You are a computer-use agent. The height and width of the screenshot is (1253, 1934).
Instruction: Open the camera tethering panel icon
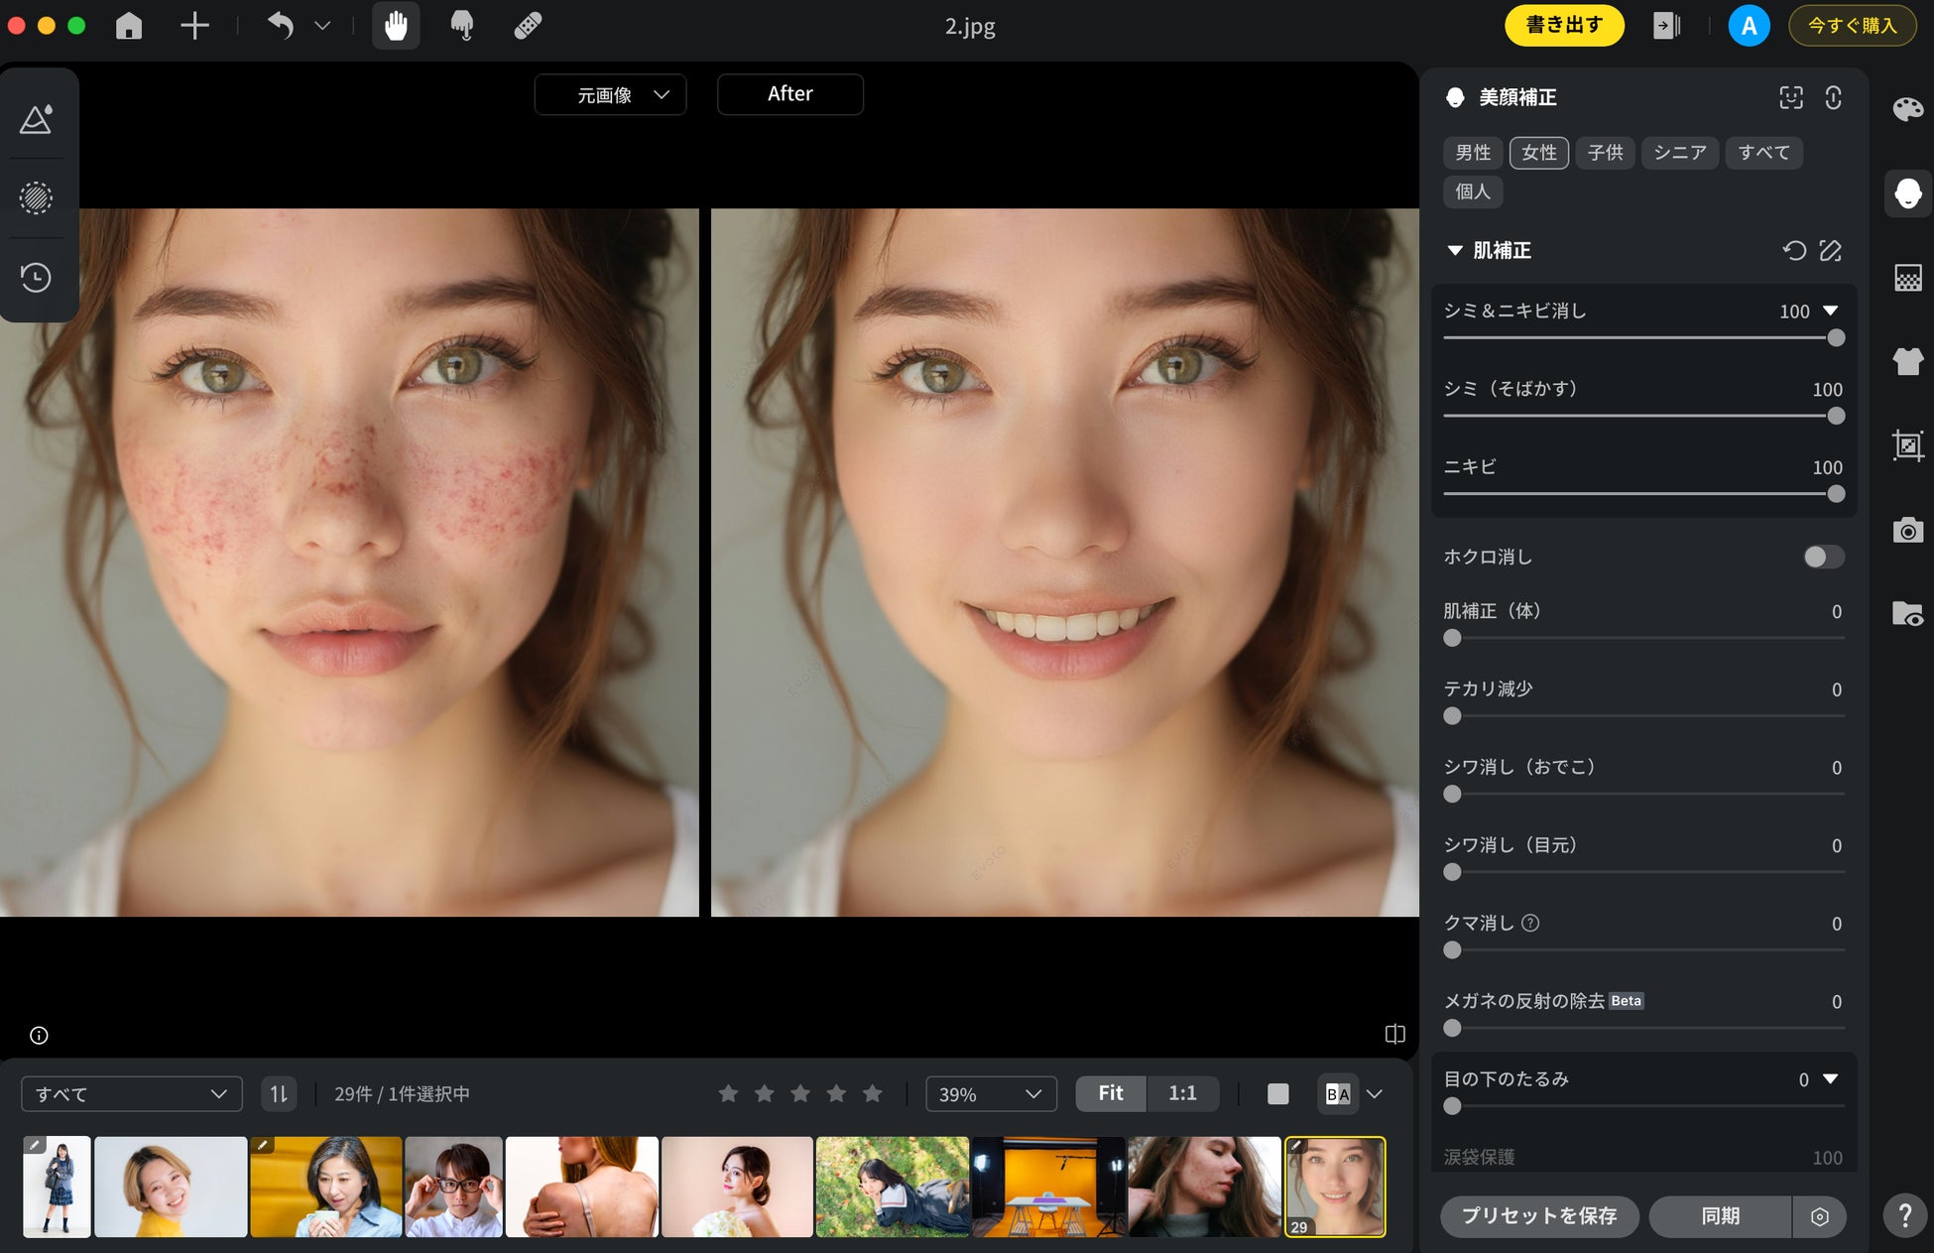tap(1907, 531)
